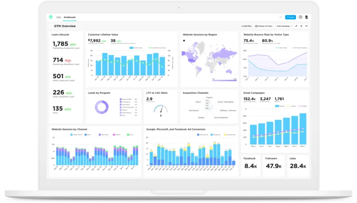Click the Social Networks radar label
This screenshot has width=357, height=203.
pos(221,118)
